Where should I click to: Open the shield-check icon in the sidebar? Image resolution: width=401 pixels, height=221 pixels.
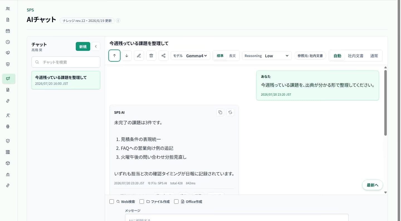tap(8, 141)
